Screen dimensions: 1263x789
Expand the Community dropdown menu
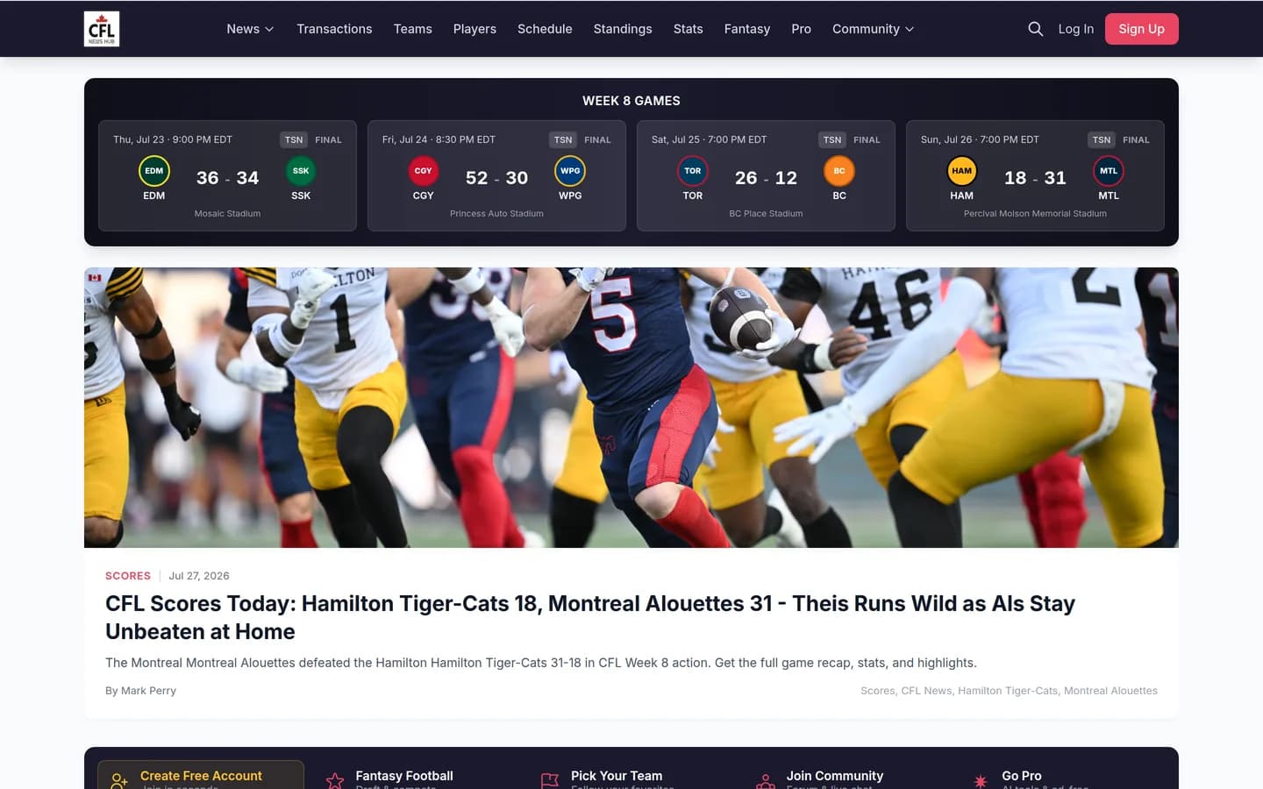click(x=873, y=29)
